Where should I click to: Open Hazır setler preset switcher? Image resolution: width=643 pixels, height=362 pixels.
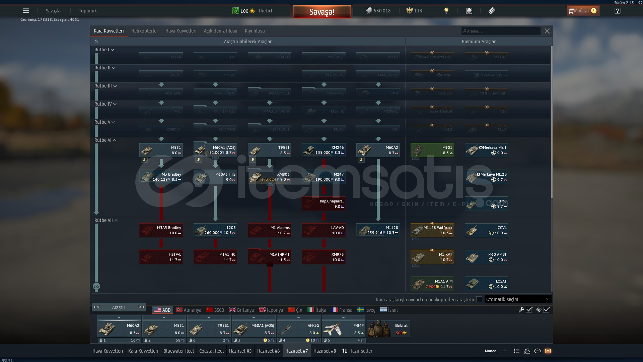click(x=357, y=351)
